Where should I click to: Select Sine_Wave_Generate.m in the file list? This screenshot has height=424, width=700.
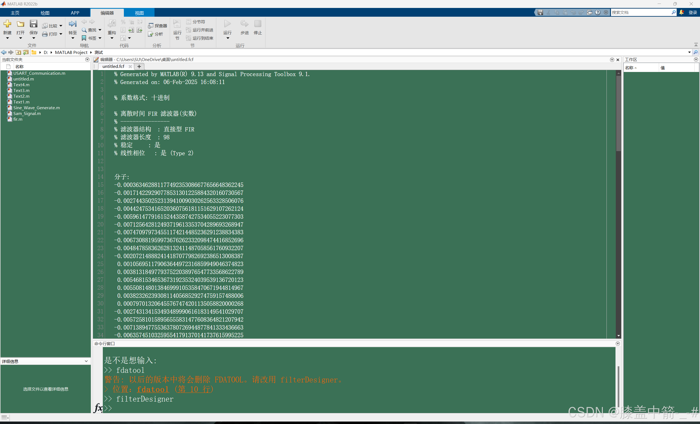36,108
